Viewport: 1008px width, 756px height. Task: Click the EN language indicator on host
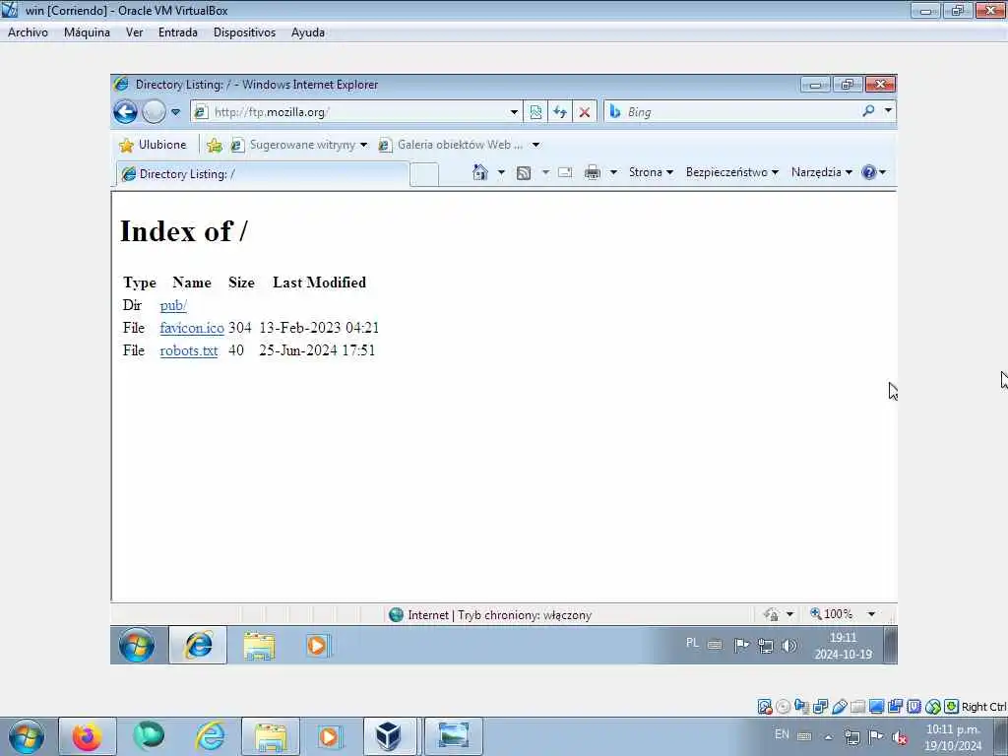(x=782, y=733)
